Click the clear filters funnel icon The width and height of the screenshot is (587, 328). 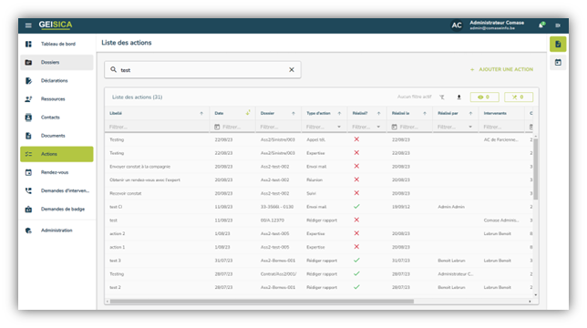[x=442, y=97]
